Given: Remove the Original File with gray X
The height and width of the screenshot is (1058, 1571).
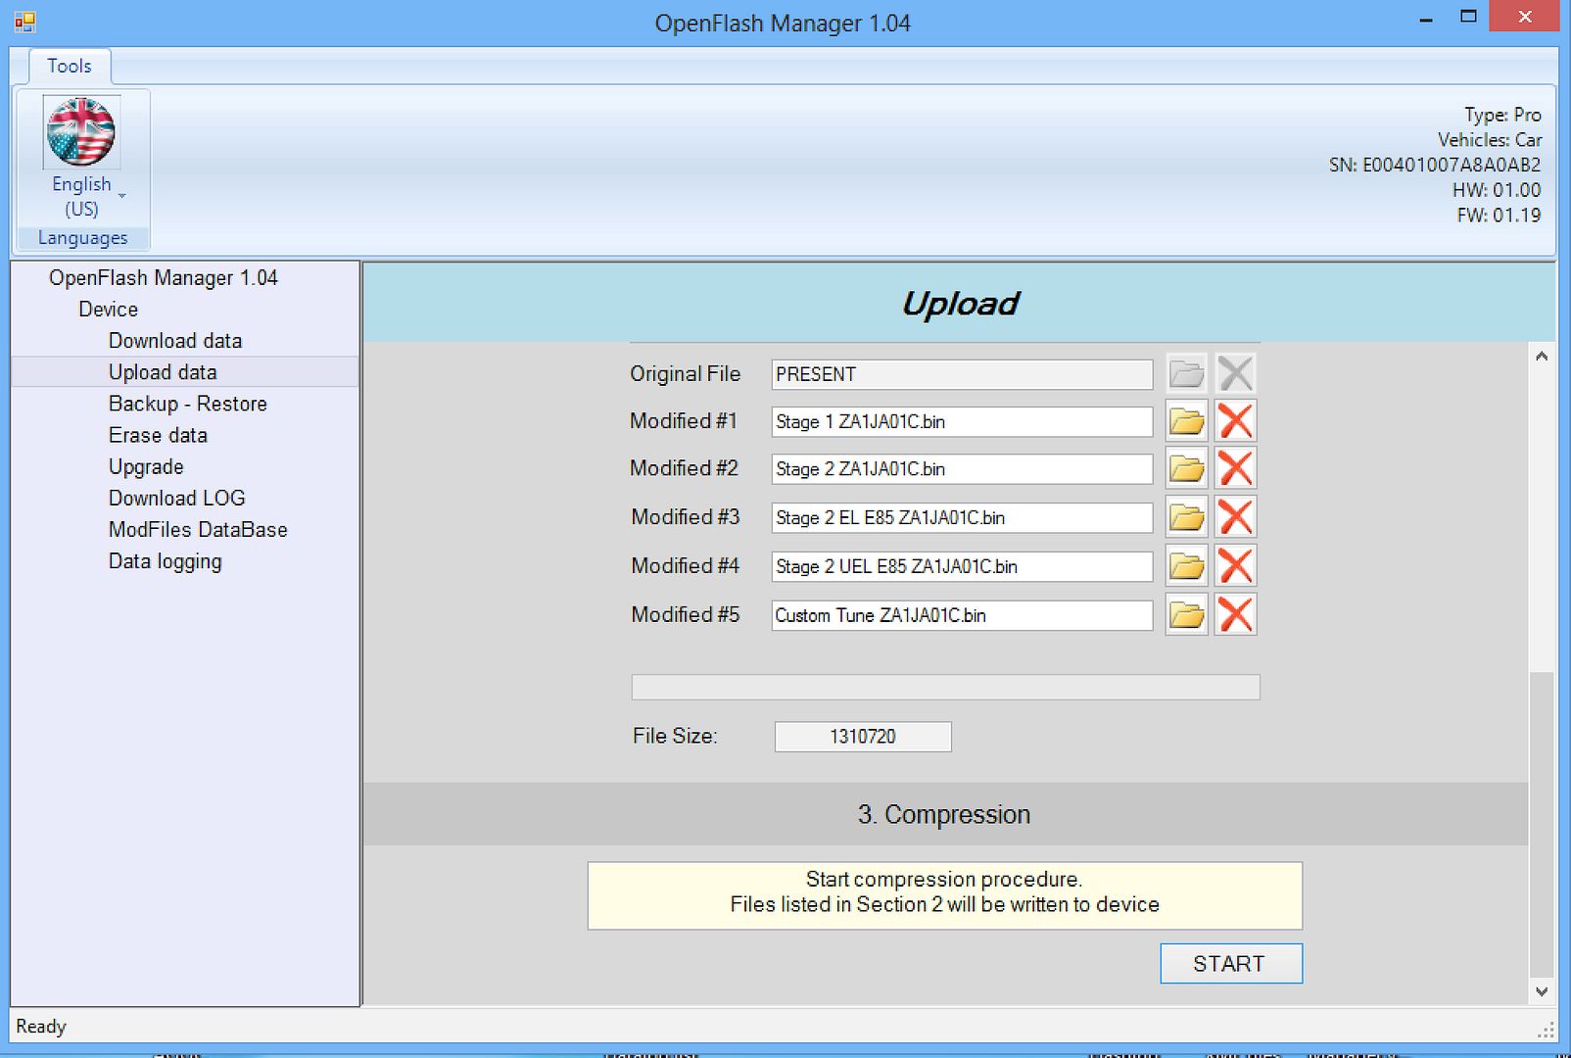Looking at the screenshot, I should point(1235,373).
